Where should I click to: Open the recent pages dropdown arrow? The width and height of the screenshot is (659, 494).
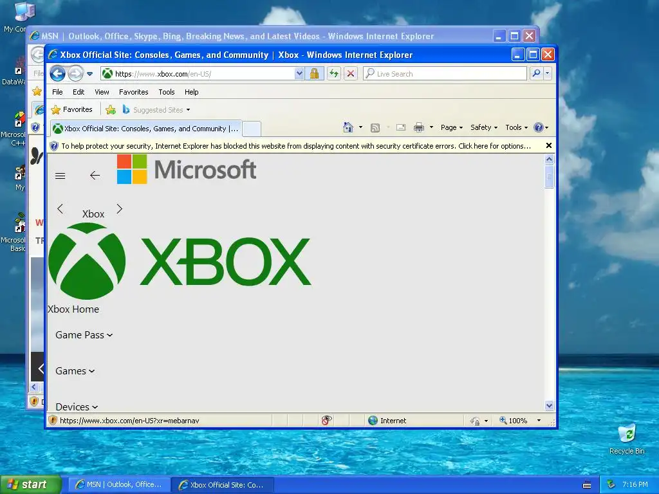click(89, 74)
